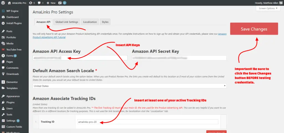Open the AmaLinks Pro site home icon
Viewport: 284px width, 133px height.
[x=9, y=3]
